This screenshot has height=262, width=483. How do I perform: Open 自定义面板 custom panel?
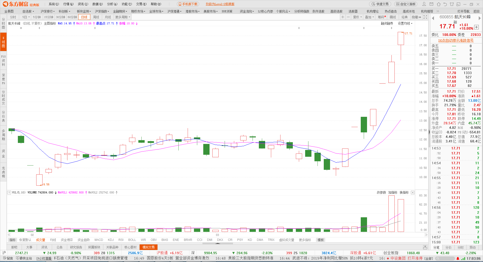click(406, 4)
